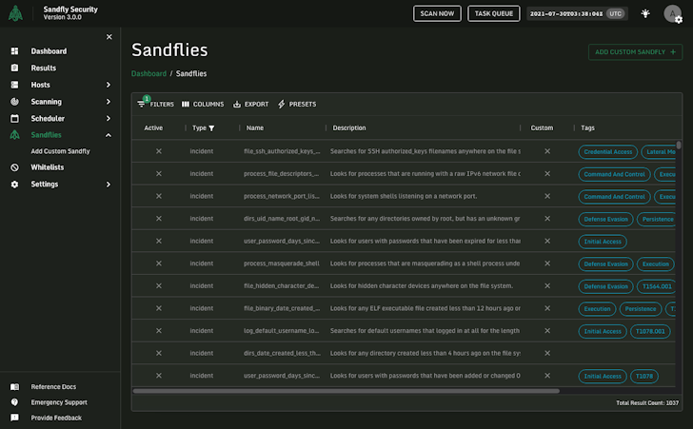The image size is (693, 429).
Task: Expand the Scanning submenu chevron
Action: click(x=109, y=102)
